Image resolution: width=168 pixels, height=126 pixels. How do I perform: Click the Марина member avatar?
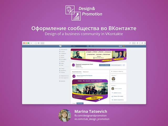[113, 79]
